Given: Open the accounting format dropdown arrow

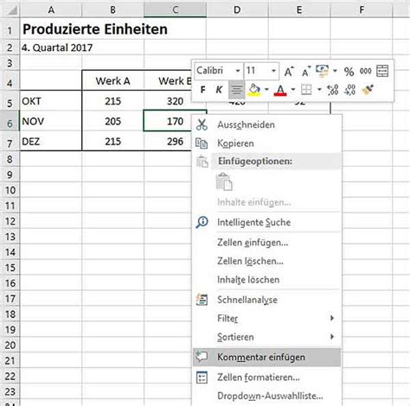Looking at the screenshot, I should point(335,71).
